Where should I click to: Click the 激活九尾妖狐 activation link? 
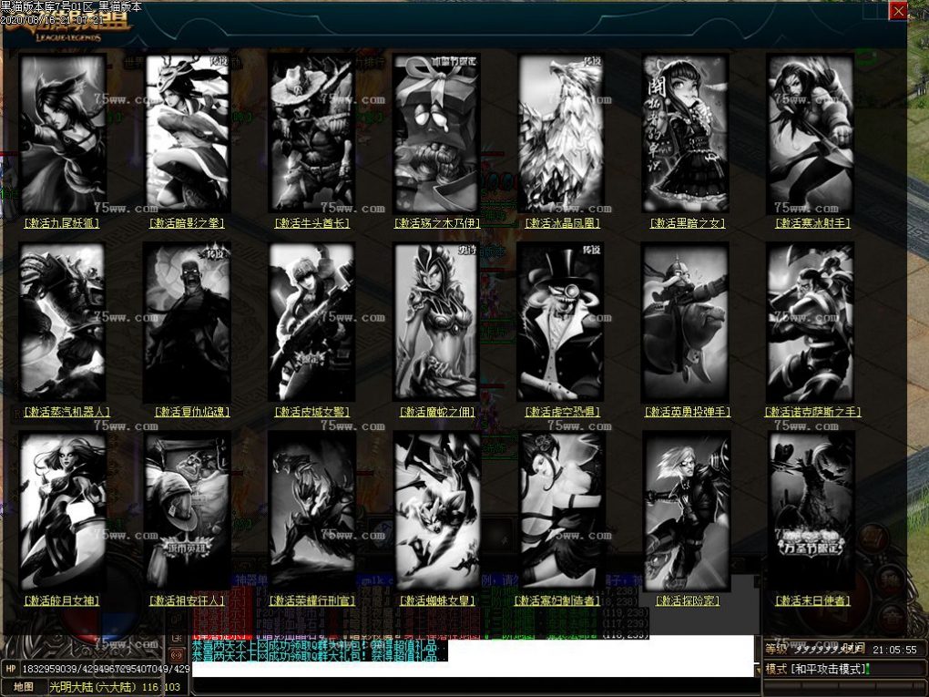pos(62,222)
